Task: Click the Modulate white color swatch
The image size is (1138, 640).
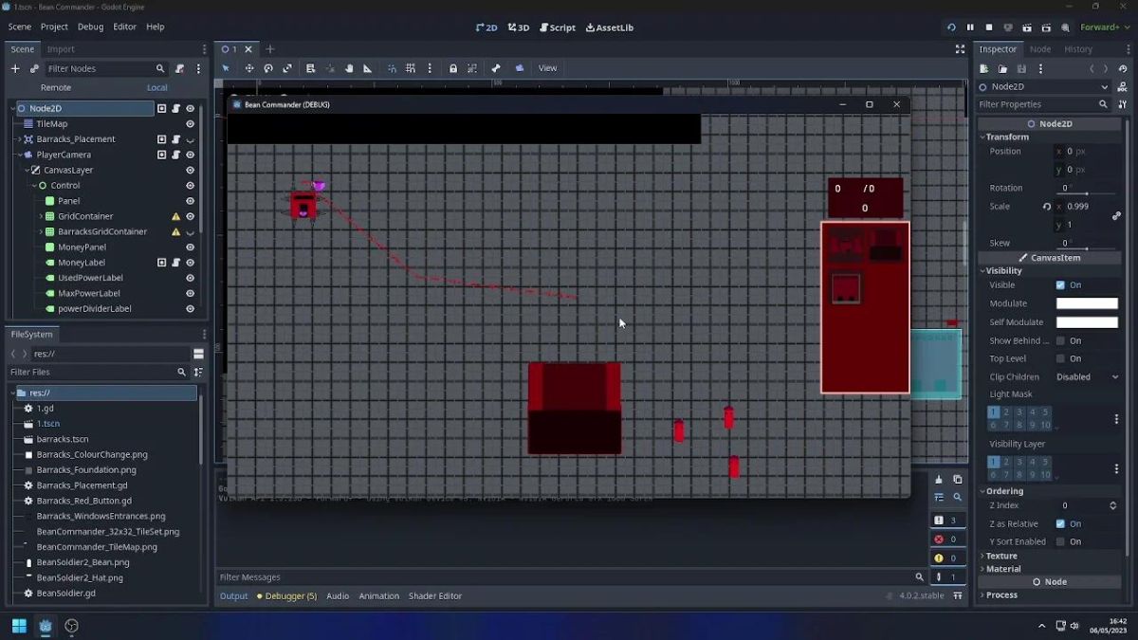Action: [1087, 303]
